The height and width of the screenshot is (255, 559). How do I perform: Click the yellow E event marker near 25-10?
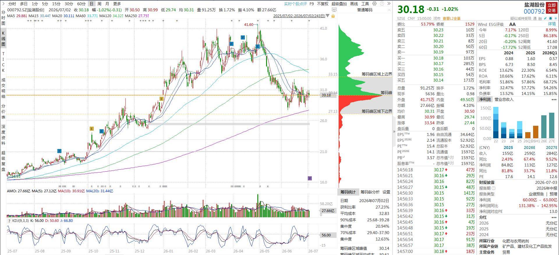coord(92,129)
